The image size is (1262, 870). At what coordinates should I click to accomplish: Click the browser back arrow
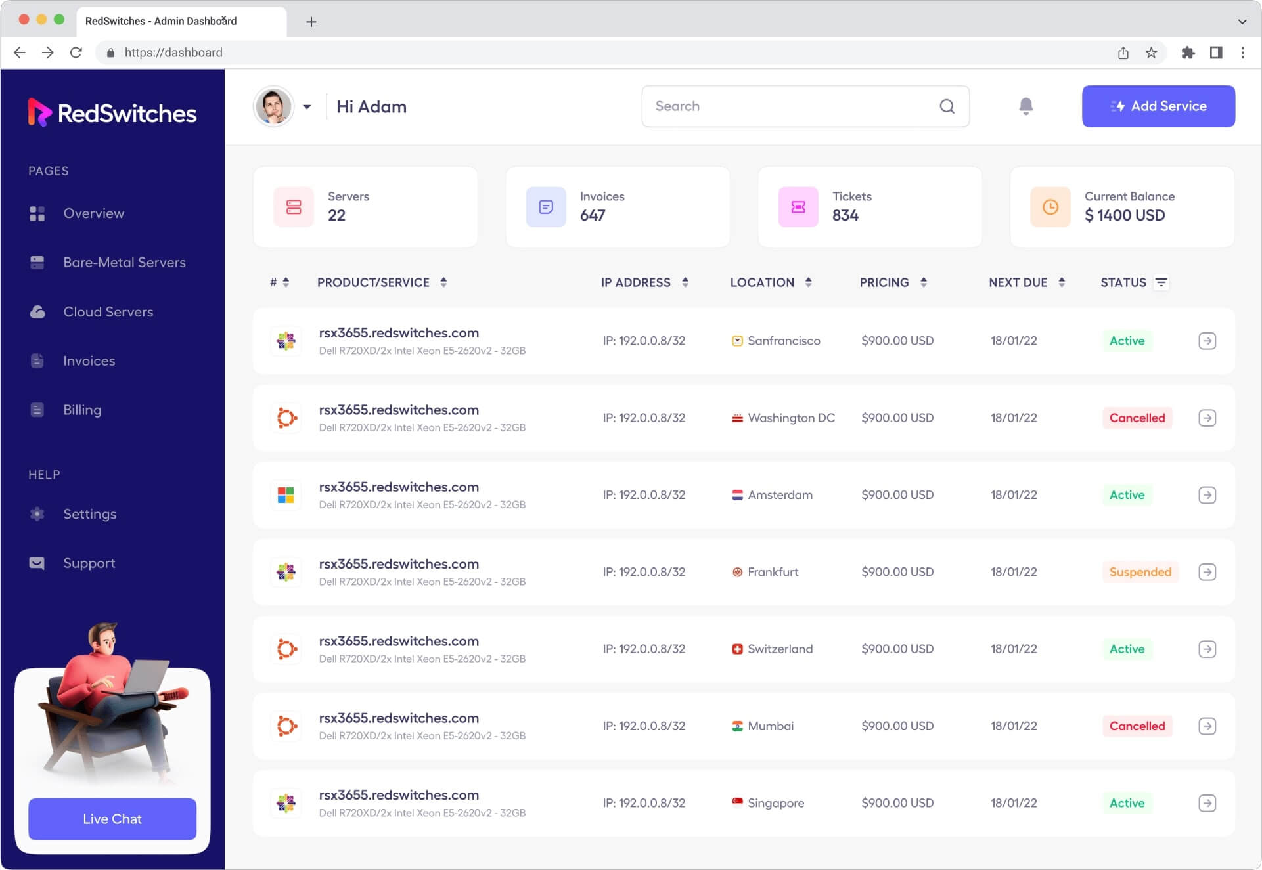pos(20,53)
